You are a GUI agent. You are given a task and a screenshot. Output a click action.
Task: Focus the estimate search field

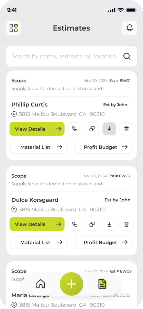[x=71, y=57]
